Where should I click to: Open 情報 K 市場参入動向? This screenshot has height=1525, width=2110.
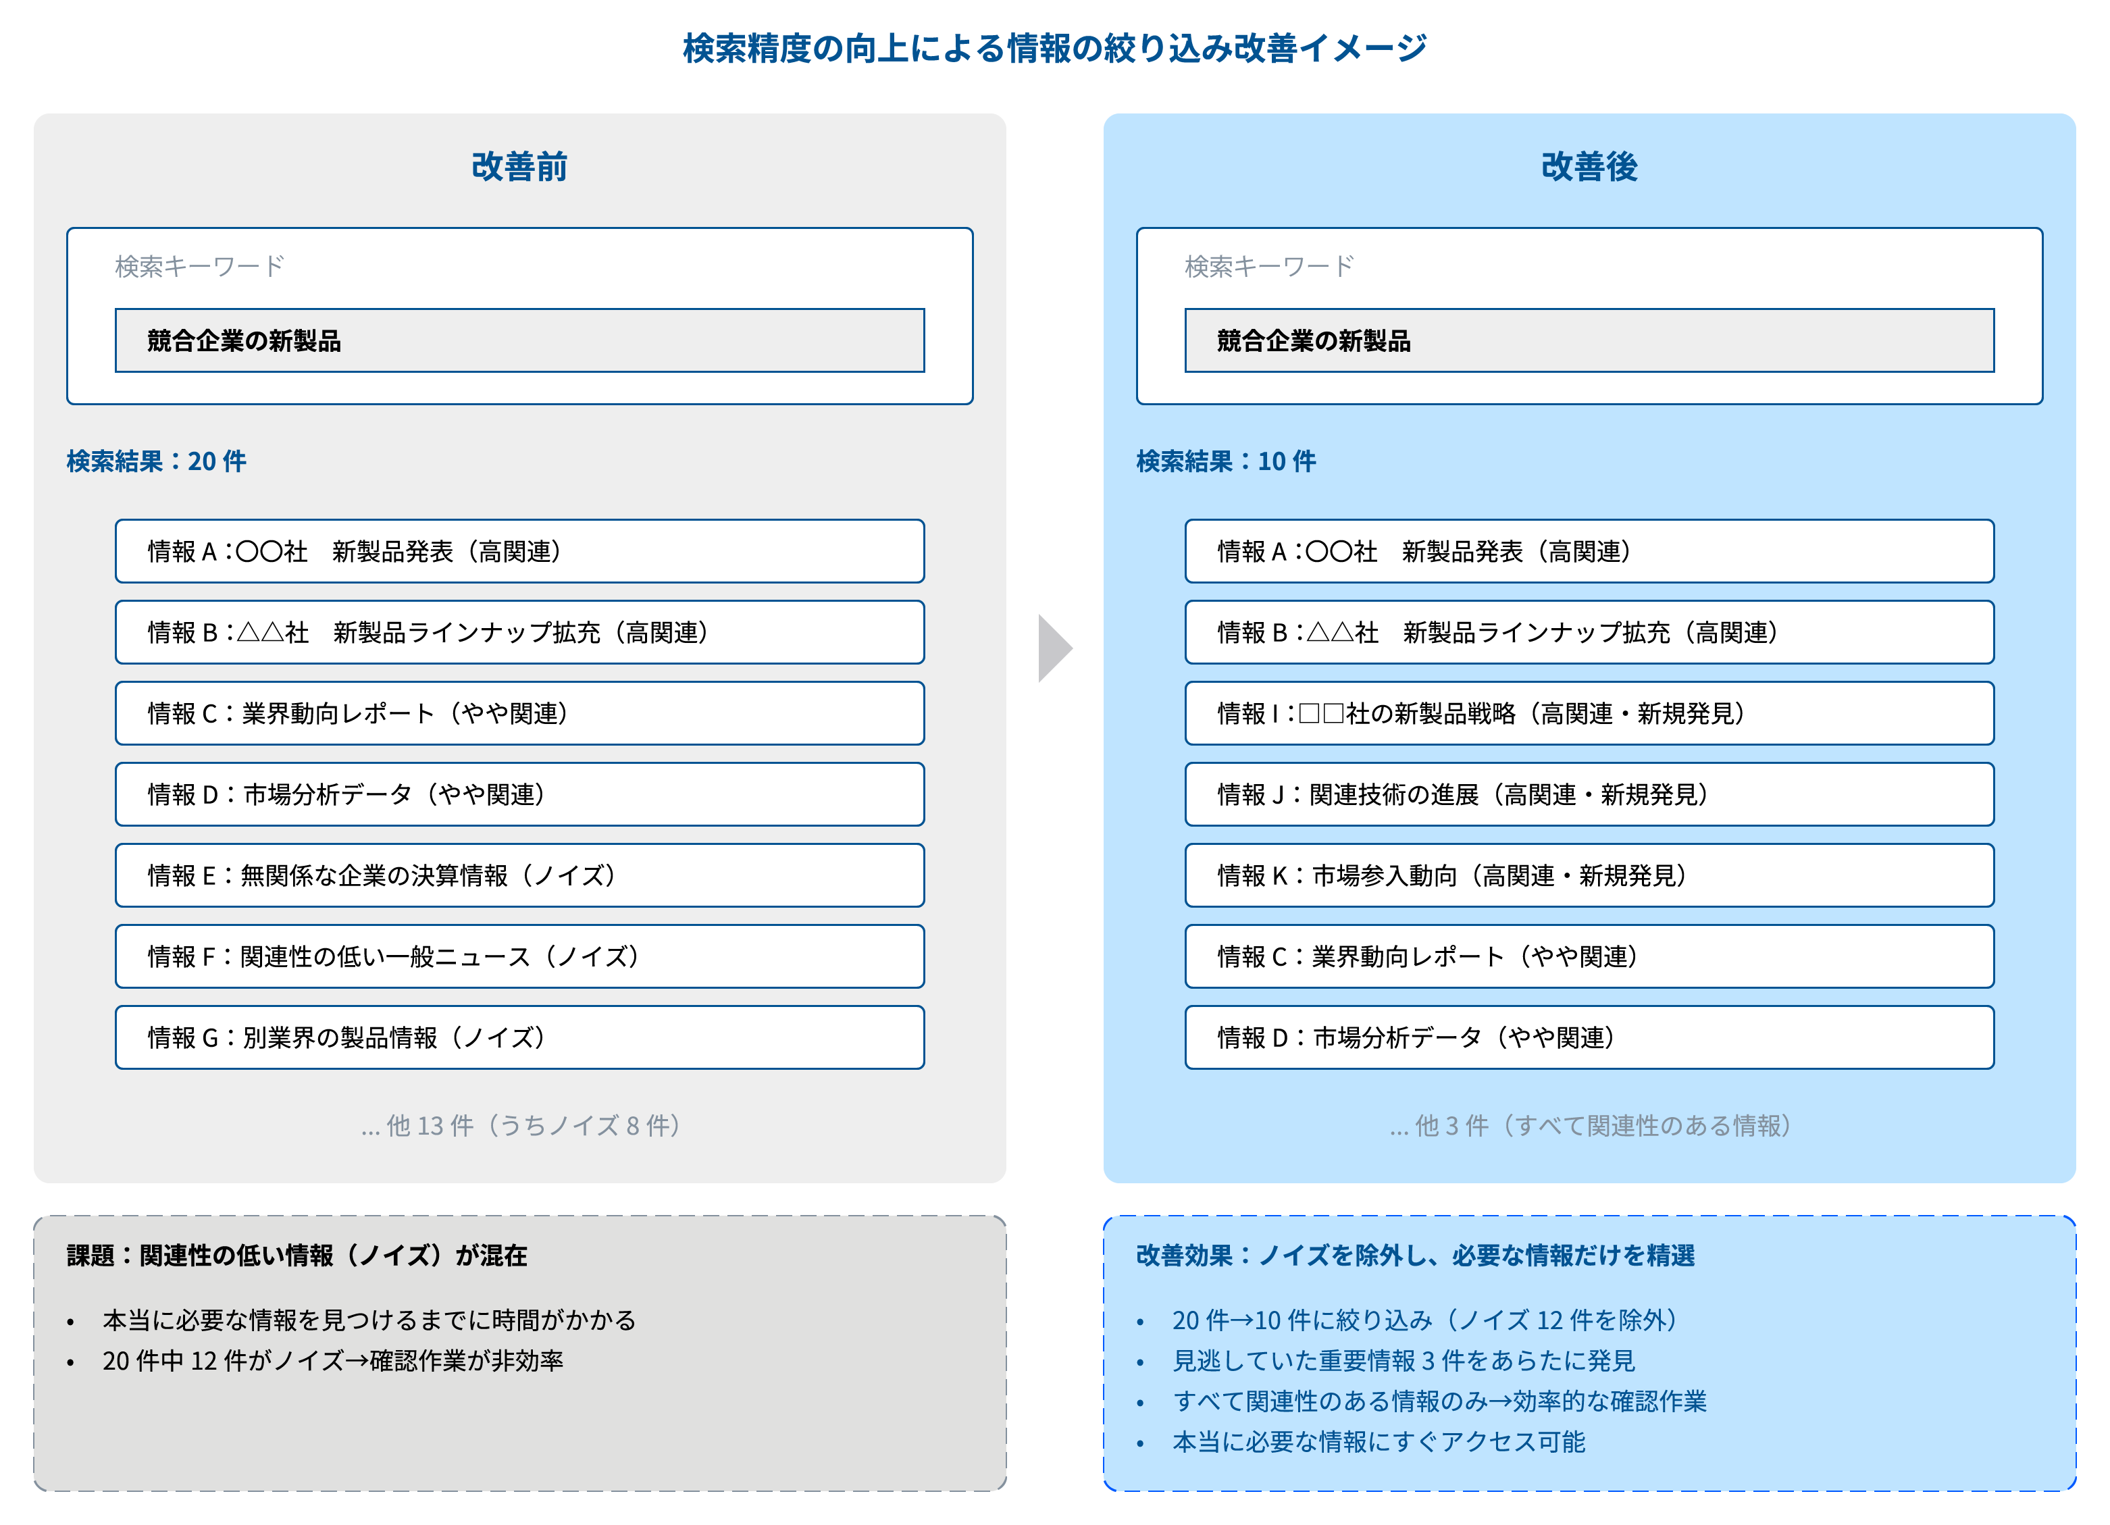click(x=1588, y=875)
